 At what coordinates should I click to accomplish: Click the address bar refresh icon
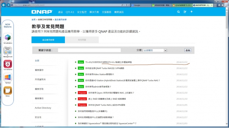pyautogui.click(x=129, y=5)
